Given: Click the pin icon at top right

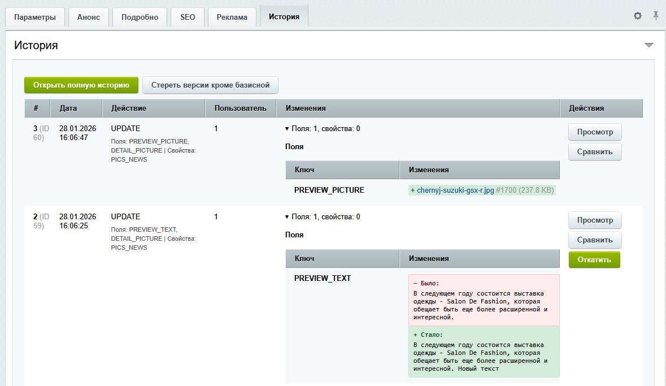Looking at the screenshot, I should [656, 16].
